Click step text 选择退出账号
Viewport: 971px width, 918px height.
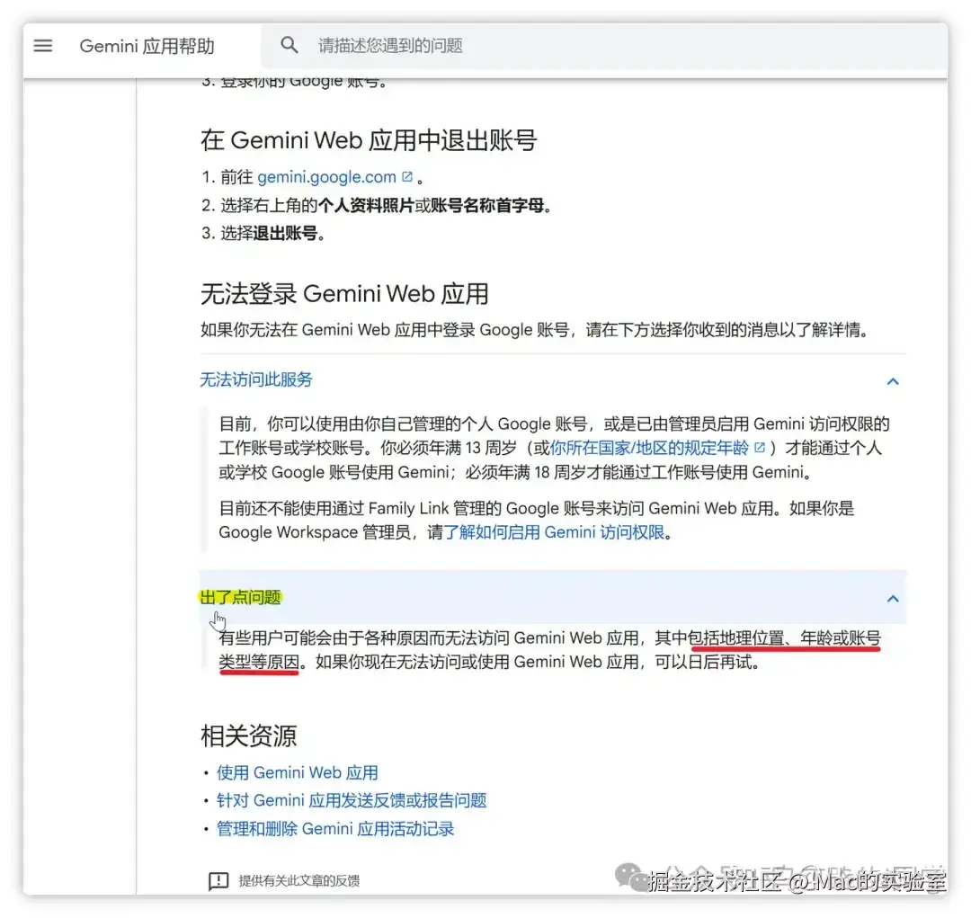point(272,233)
